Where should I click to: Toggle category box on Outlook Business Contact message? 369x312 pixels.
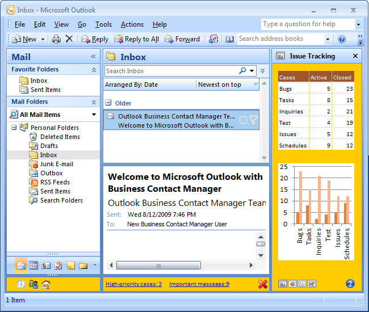pos(243,120)
